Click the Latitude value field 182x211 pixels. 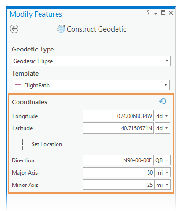click(x=118, y=128)
